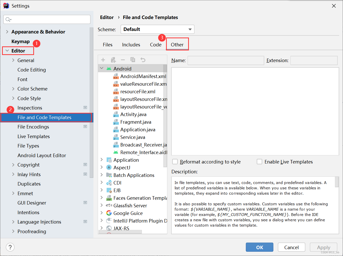Switch to the Includes tab
Viewport: 343px width, 256px height.
[x=131, y=45]
